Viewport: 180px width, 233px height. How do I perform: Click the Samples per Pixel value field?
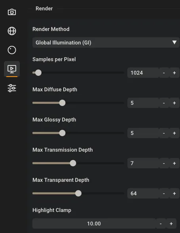[x=143, y=73]
